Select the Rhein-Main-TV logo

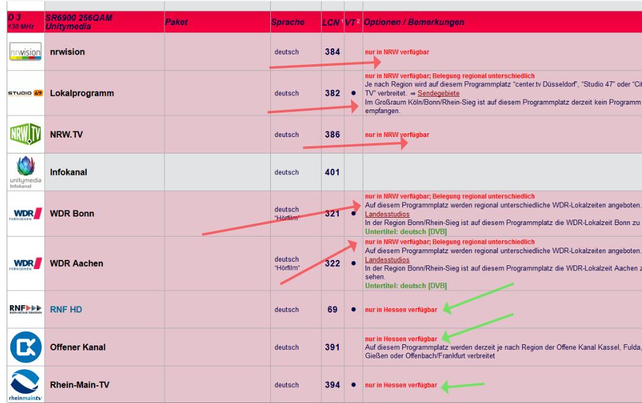[25, 385]
